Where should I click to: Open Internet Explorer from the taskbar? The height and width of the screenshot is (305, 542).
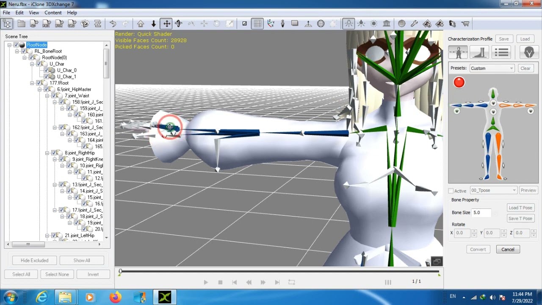[x=41, y=298]
